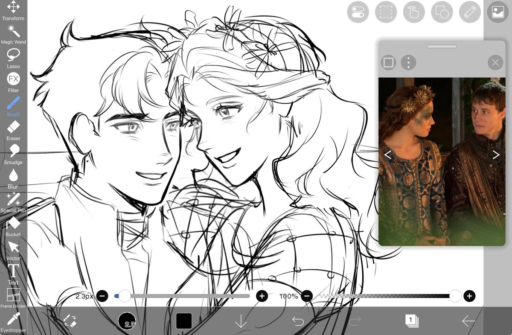The height and width of the screenshot is (335, 512).
Task: Click the opacity slider track
Action: (x=388, y=296)
